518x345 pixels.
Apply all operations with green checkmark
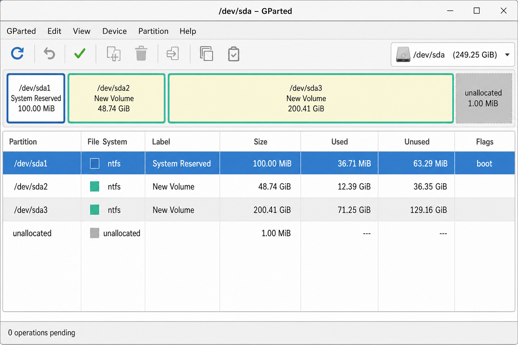(x=80, y=54)
